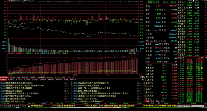Switch to the BOLLFS indicator tab

click(x=71, y=77)
